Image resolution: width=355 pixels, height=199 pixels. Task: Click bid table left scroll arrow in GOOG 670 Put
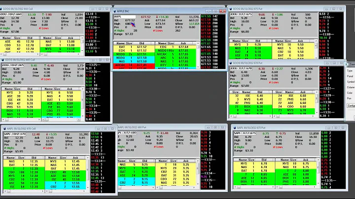pyautogui.click(x=231, y=116)
